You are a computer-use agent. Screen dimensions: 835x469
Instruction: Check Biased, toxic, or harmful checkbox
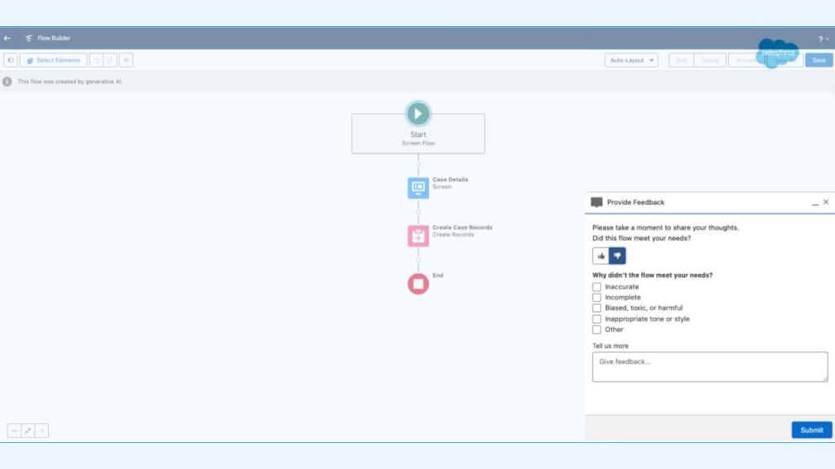pyautogui.click(x=596, y=308)
